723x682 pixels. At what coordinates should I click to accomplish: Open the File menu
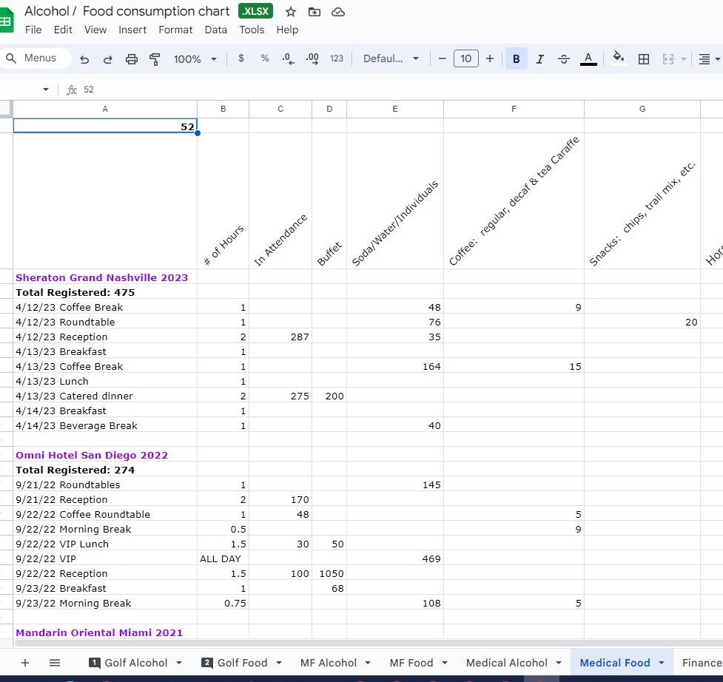(x=33, y=30)
